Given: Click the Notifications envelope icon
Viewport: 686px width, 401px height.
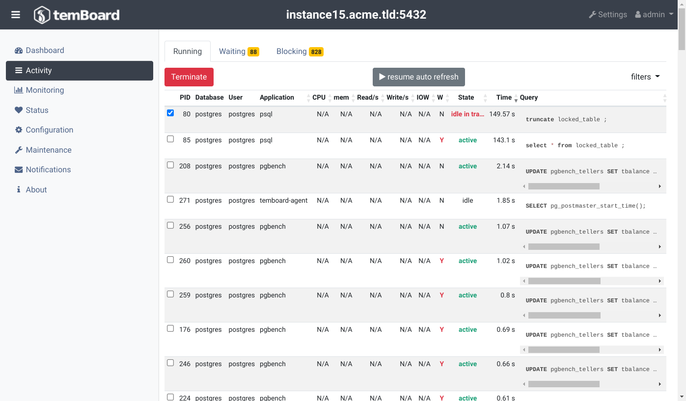Looking at the screenshot, I should coord(19,170).
